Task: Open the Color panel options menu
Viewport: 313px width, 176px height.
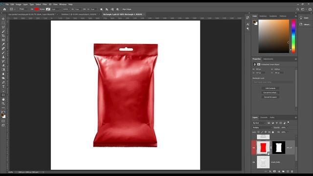Action: coord(295,16)
